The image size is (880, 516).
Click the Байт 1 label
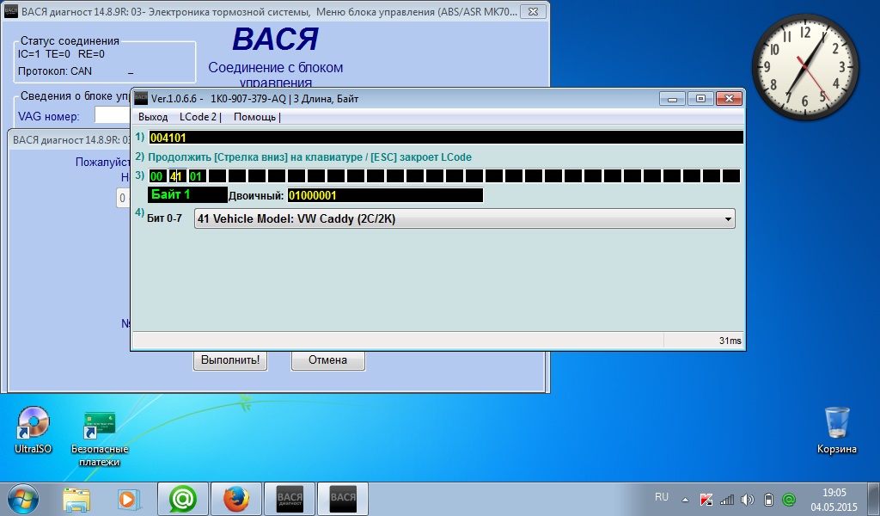pyautogui.click(x=186, y=195)
